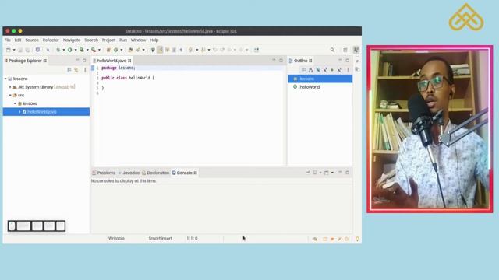Toggle Hide Static Members in Outline

[x=325, y=70]
